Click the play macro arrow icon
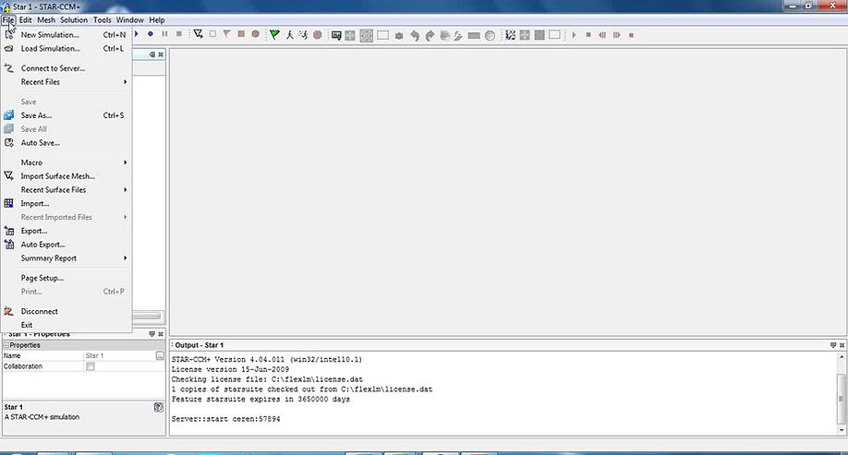The image size is (848, 455). point(137,34)
